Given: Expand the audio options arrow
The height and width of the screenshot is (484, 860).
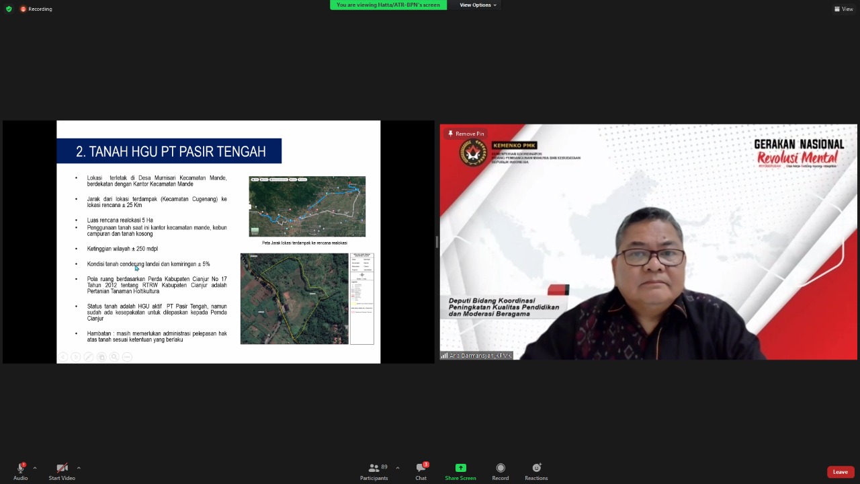Looking at the screenshot, I should coord(35,468).
